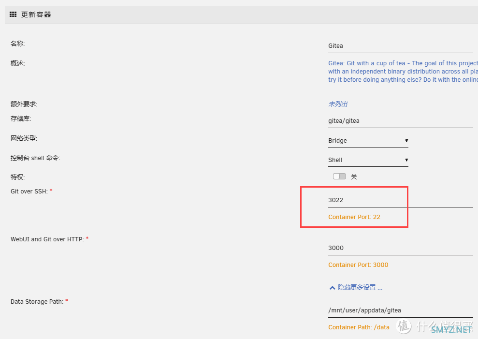Click the 特权 label
The image size is (478, 339).
(x=18, y=177)
